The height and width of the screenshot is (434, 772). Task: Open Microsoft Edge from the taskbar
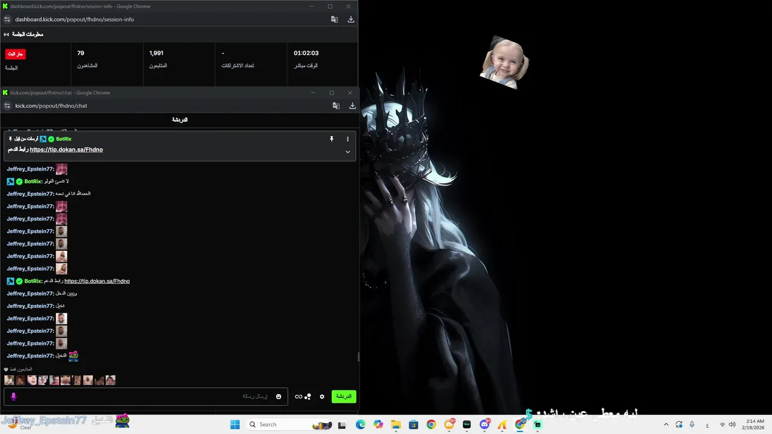(x=360, y=424)
